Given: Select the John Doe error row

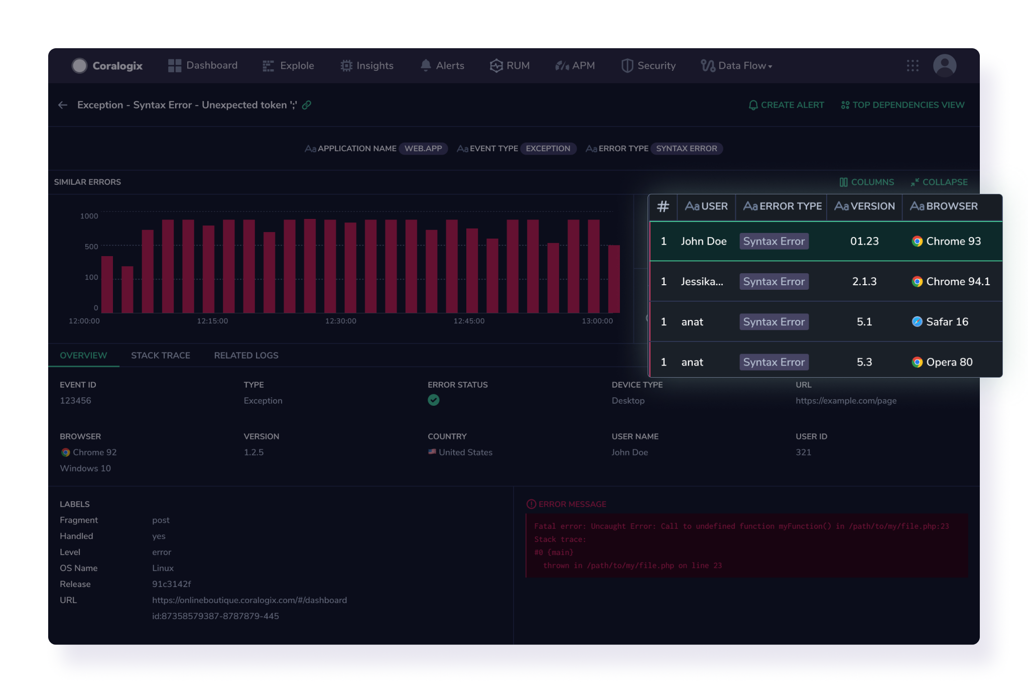Looking at the screenshot, I should click(826, 242).
